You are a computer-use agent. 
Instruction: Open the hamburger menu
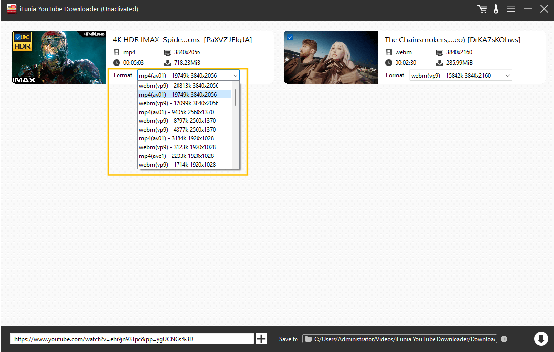511,9
